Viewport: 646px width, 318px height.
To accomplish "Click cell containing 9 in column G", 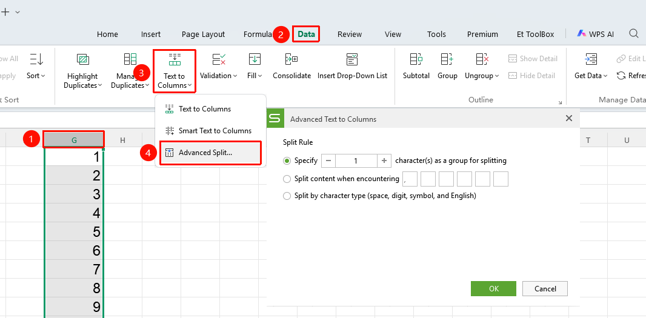I will [74, 307].
